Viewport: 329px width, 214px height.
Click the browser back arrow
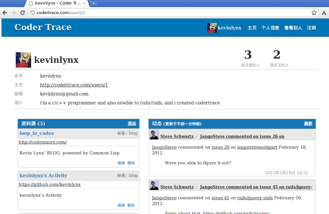4,13
